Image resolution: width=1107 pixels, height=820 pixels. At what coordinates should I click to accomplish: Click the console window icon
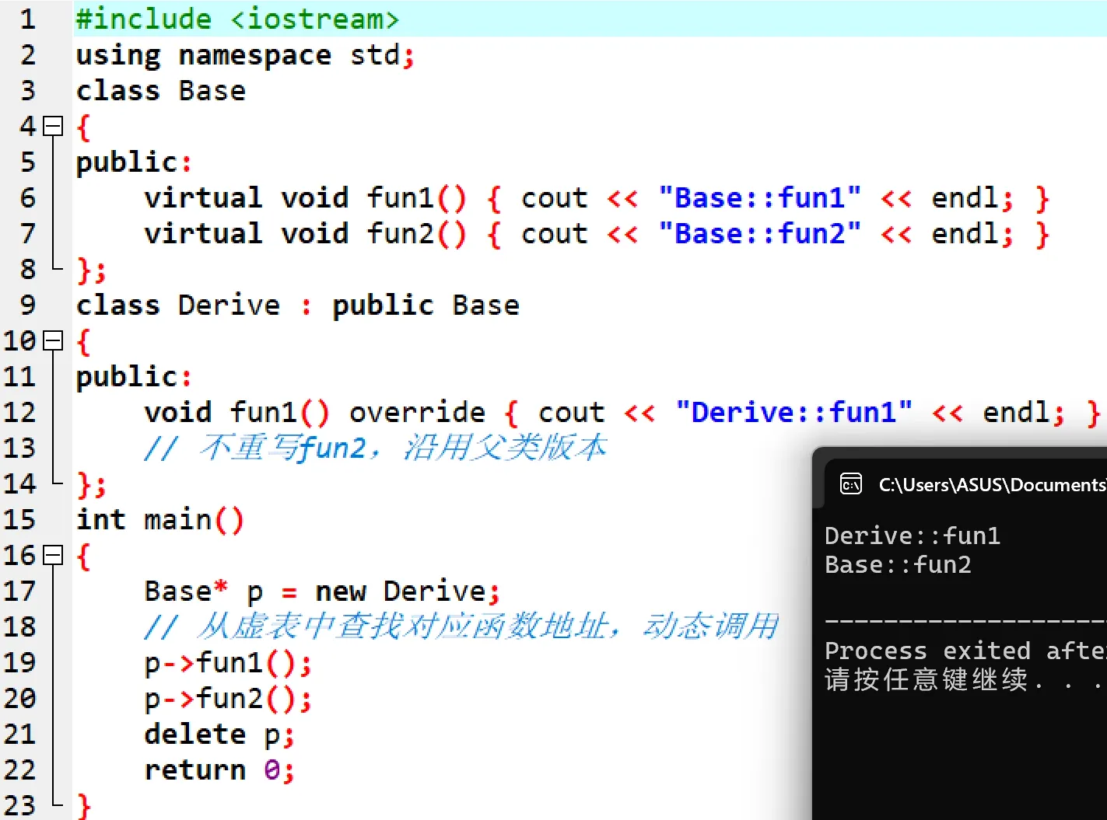coord(851,484)
